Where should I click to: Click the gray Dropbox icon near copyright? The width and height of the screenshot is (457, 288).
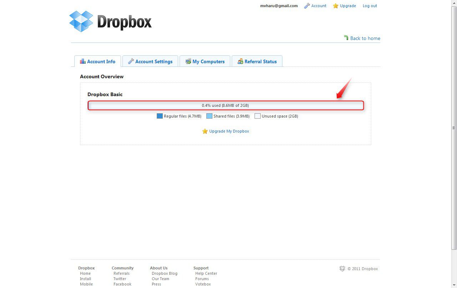coord(342,269)
